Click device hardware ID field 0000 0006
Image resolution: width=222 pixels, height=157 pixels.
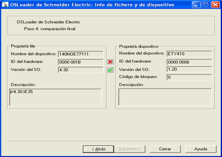tap(189, 62)
